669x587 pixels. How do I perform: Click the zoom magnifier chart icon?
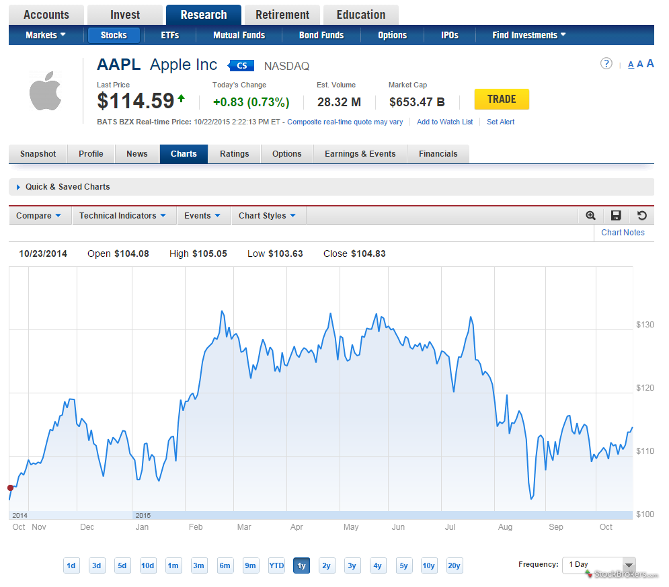[590, 215]
